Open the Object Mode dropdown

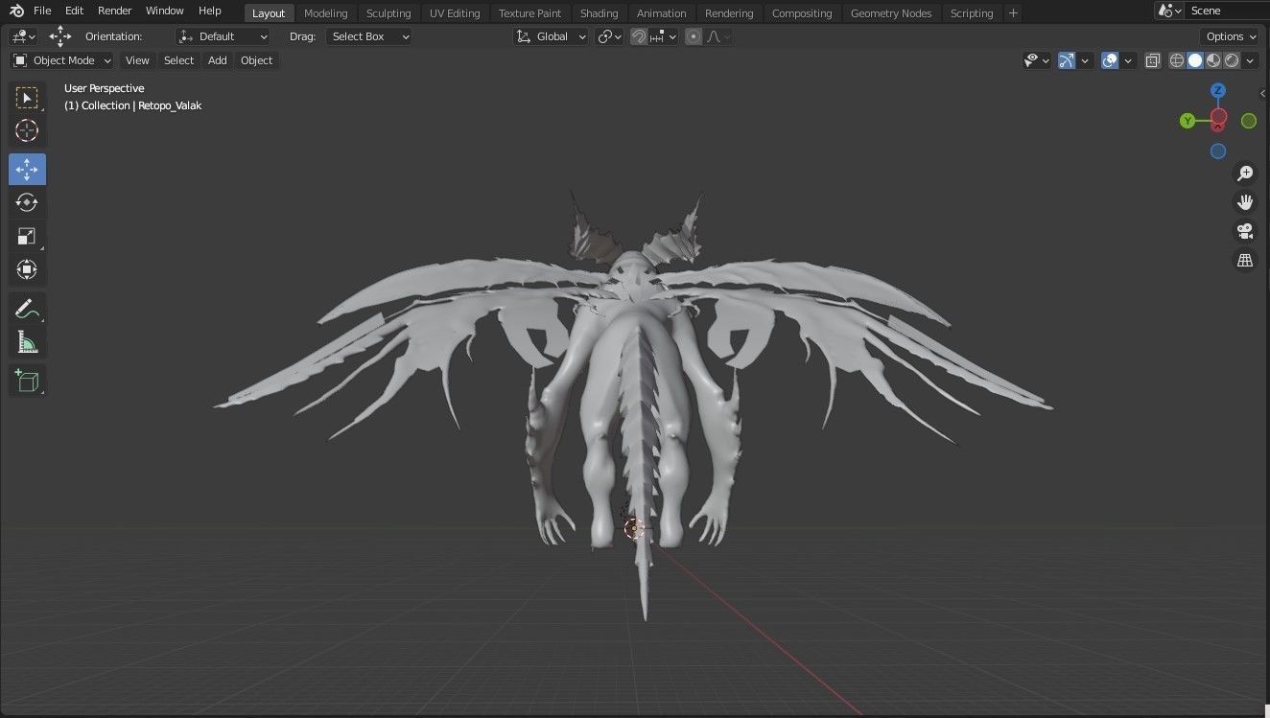(61, 60)
